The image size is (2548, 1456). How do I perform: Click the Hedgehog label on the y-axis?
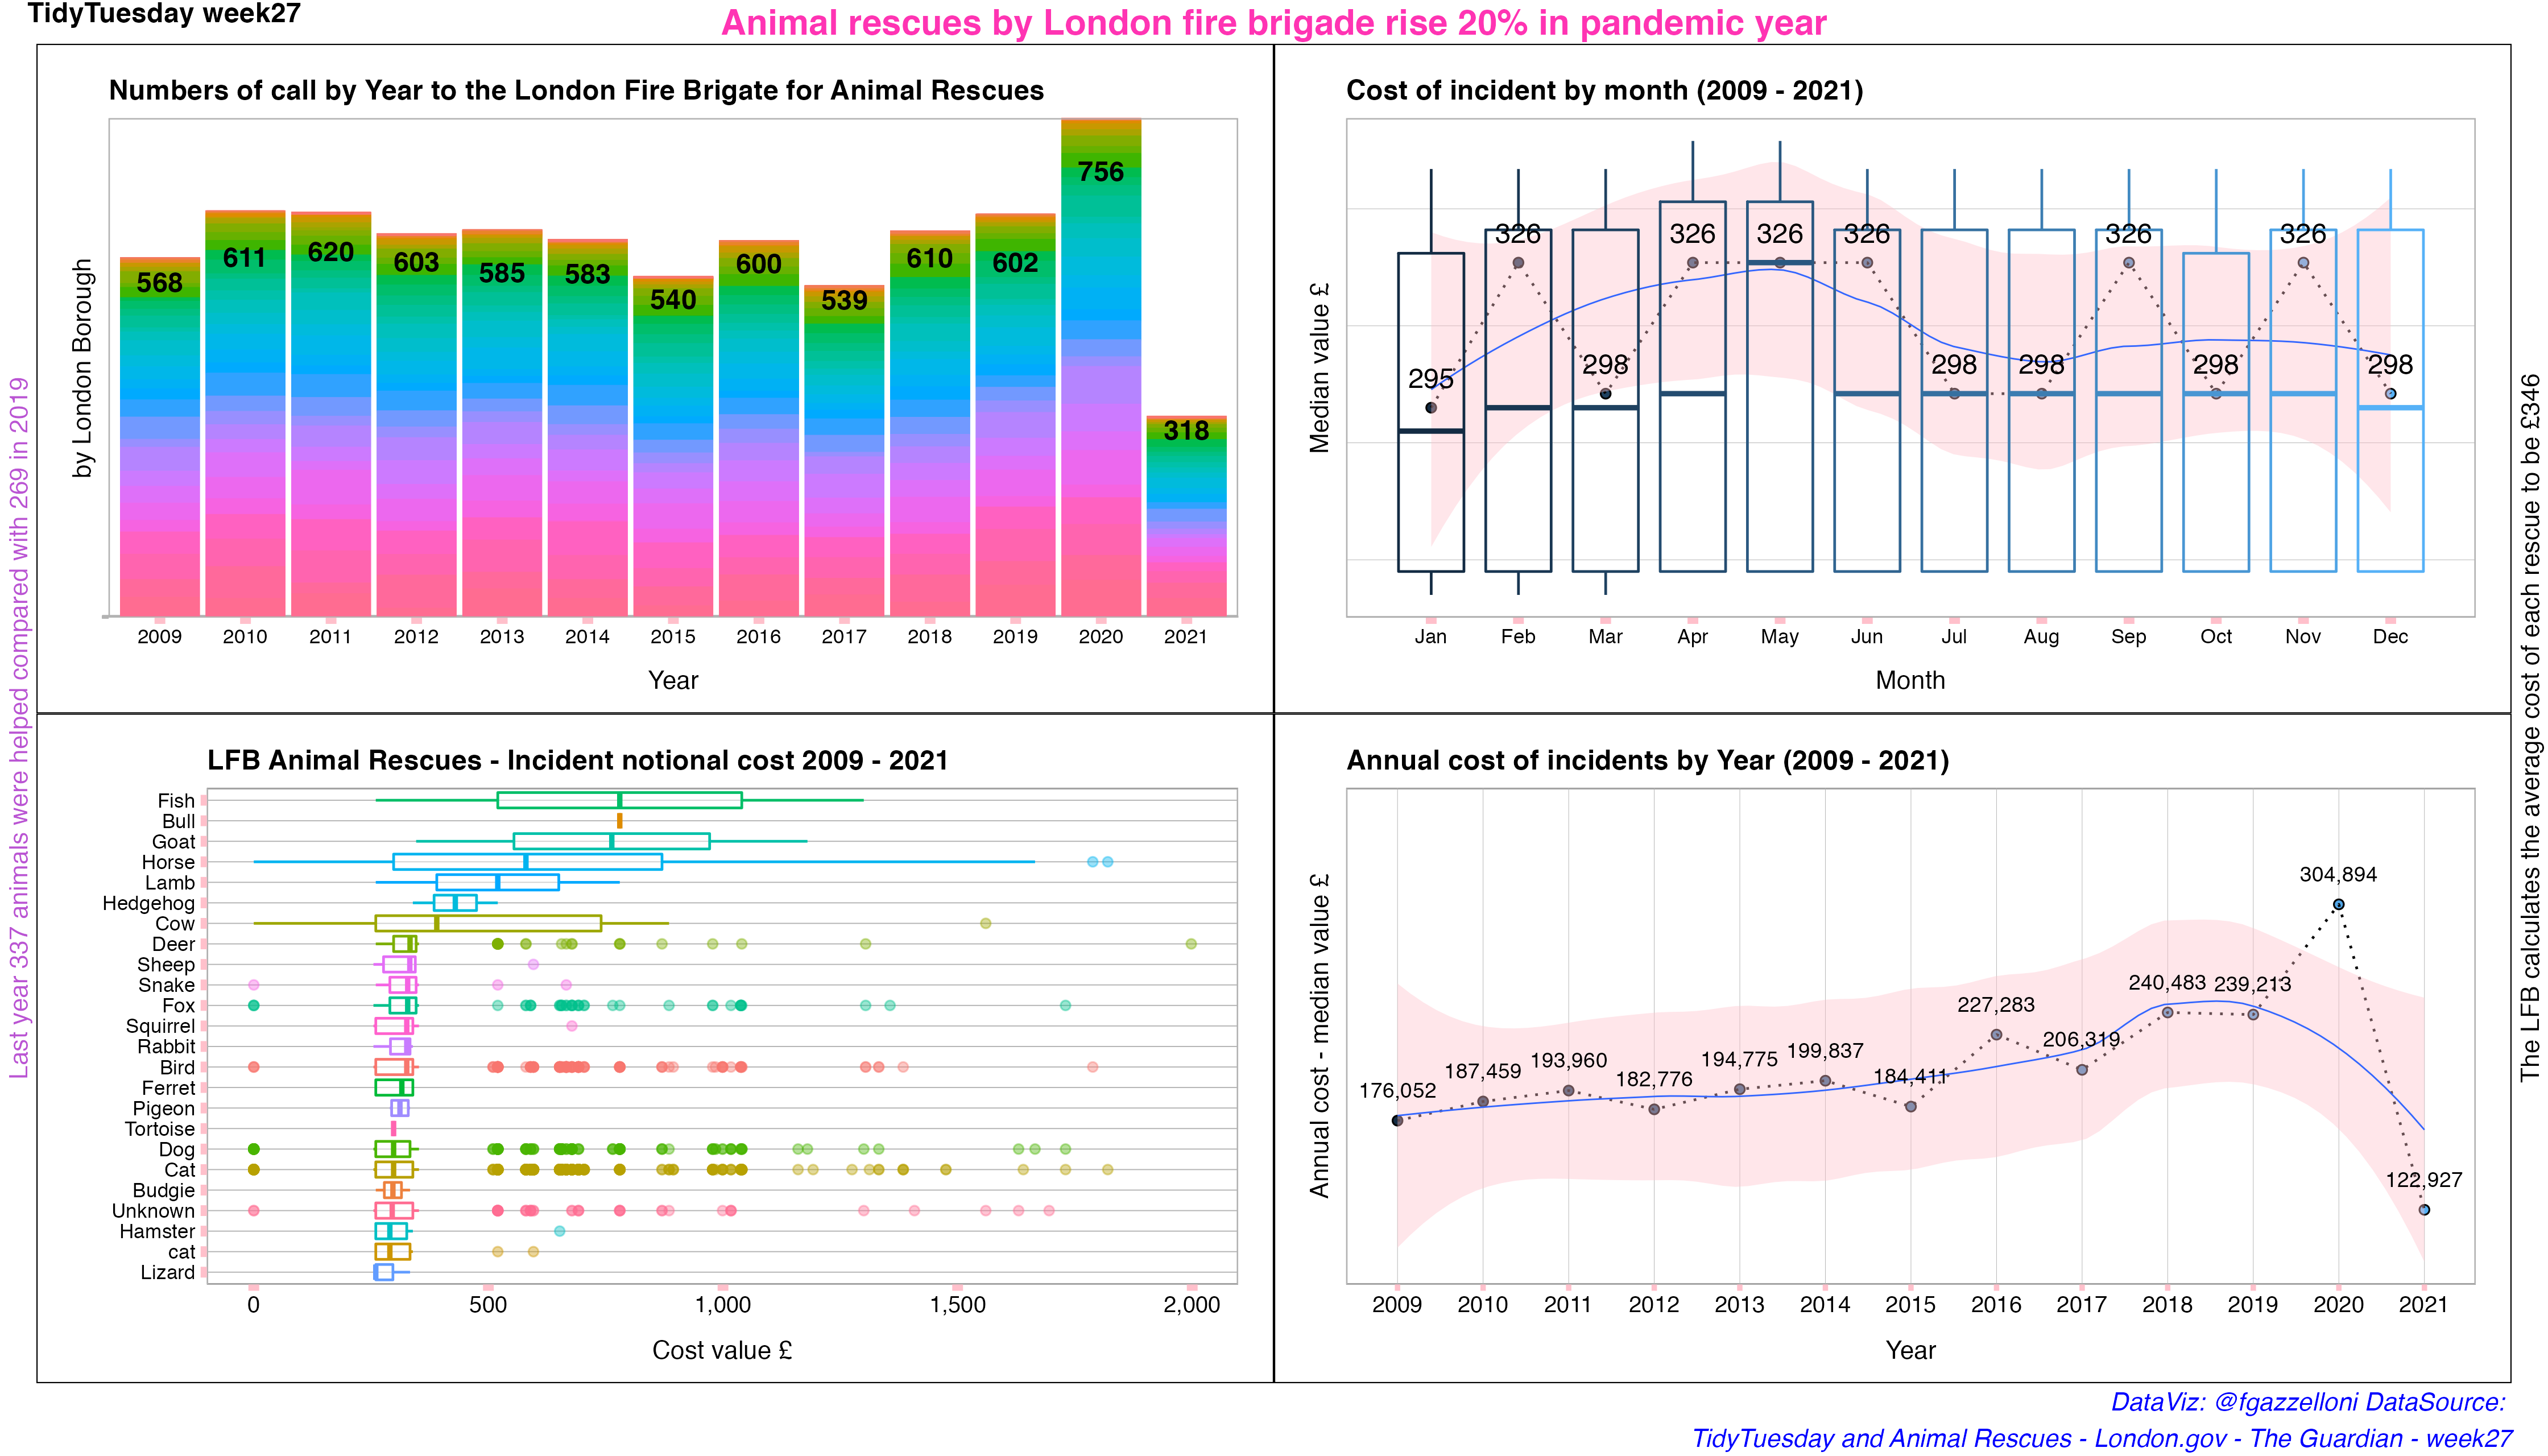(148, 903)
